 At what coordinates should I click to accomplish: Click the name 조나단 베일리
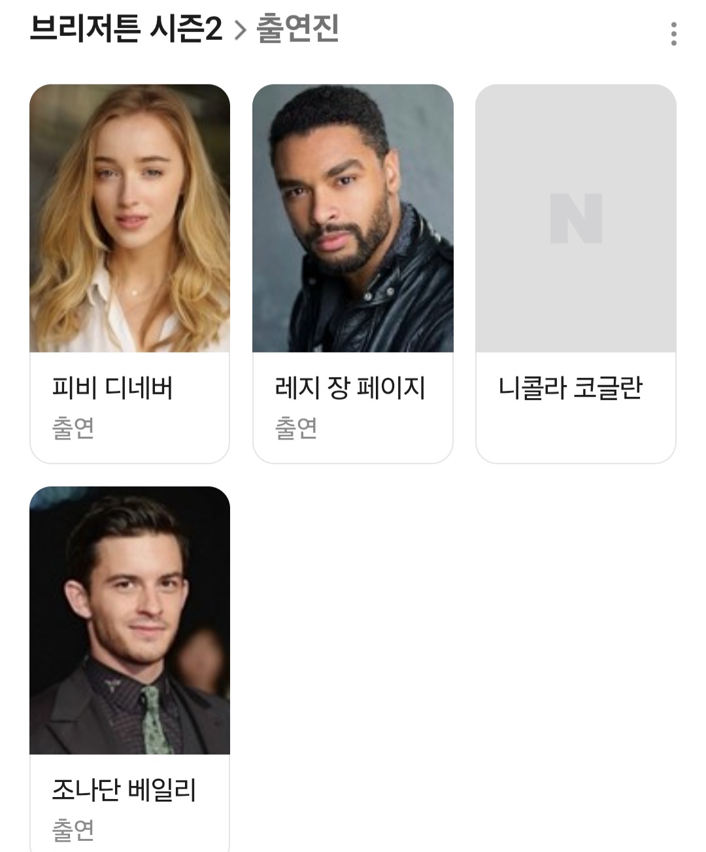(124, 791)
